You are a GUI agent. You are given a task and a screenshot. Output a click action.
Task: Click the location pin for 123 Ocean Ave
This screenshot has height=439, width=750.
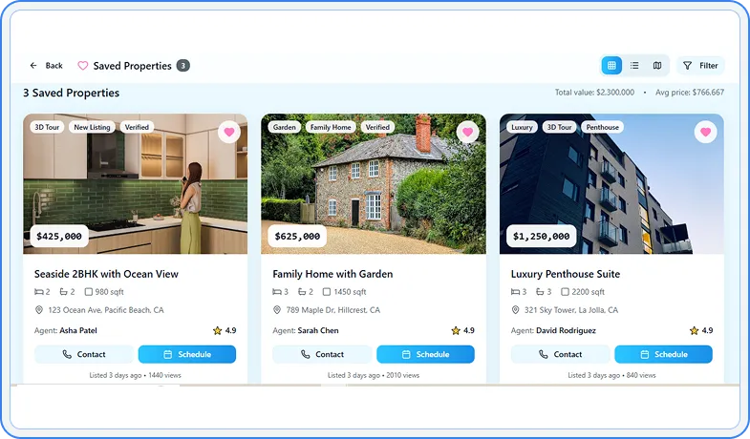pos(39,310)
